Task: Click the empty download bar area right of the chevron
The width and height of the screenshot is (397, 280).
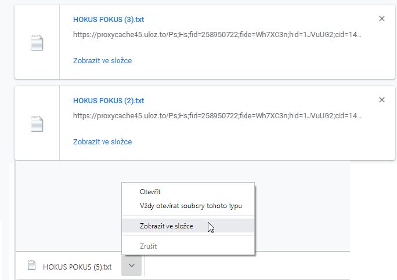Action: pyautogui.click(x=247, y=266)
